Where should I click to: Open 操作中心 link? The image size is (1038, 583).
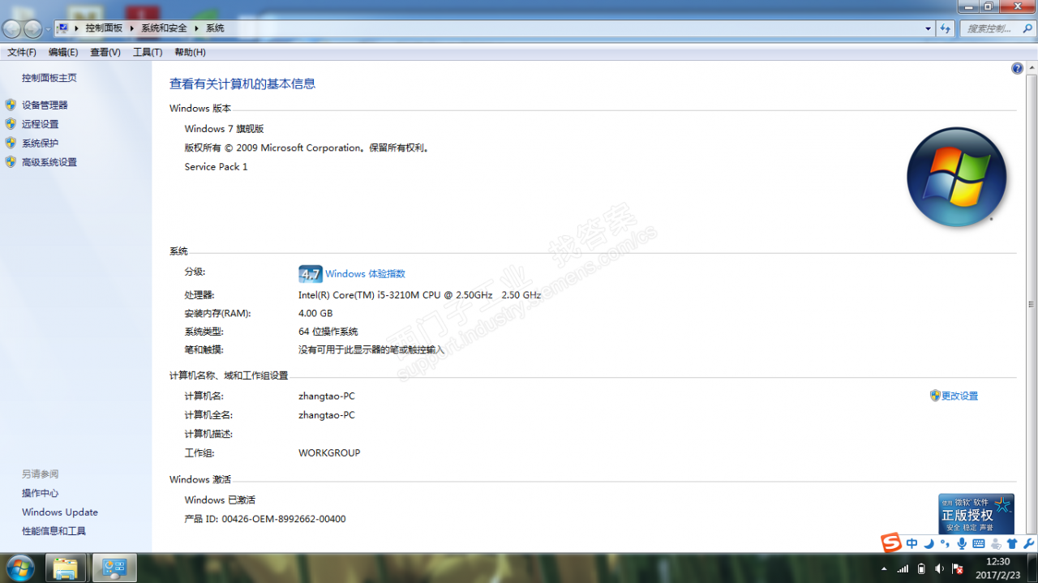click(x=41, y=493)
